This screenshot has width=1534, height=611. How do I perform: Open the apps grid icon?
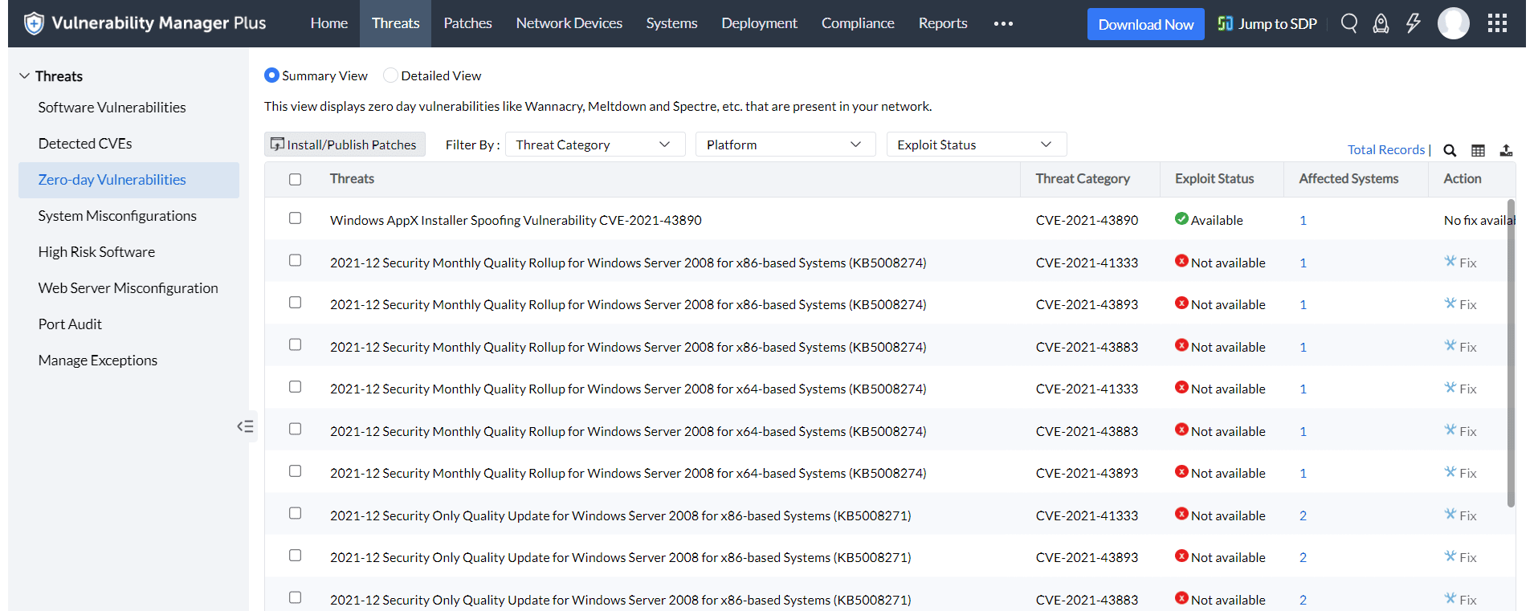coord(1497,23)
